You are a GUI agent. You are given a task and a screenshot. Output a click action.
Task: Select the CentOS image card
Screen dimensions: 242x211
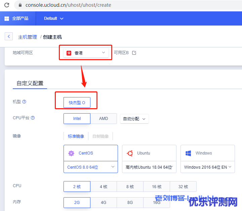tap(90, 153)
